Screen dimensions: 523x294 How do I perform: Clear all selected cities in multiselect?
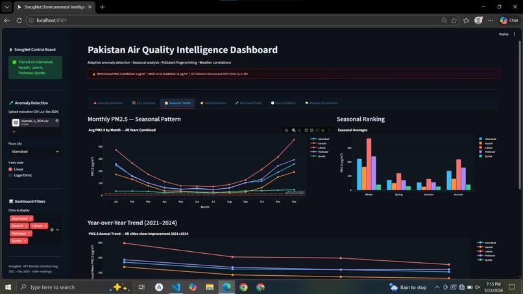pyautogui.click(x=52, y=230)
